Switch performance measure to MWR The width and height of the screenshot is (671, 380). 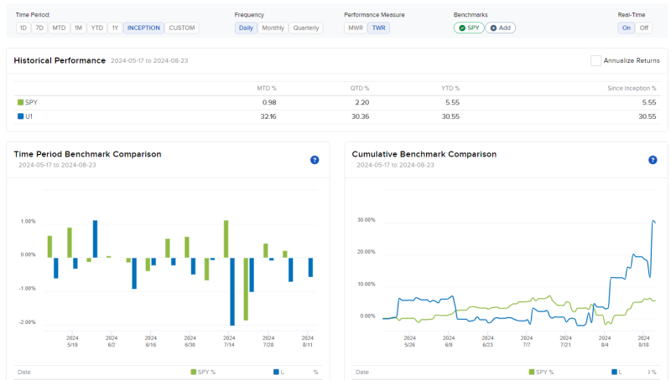click(x=356, y=28)
